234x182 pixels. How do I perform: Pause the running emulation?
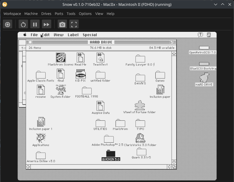tap(35, 24)
